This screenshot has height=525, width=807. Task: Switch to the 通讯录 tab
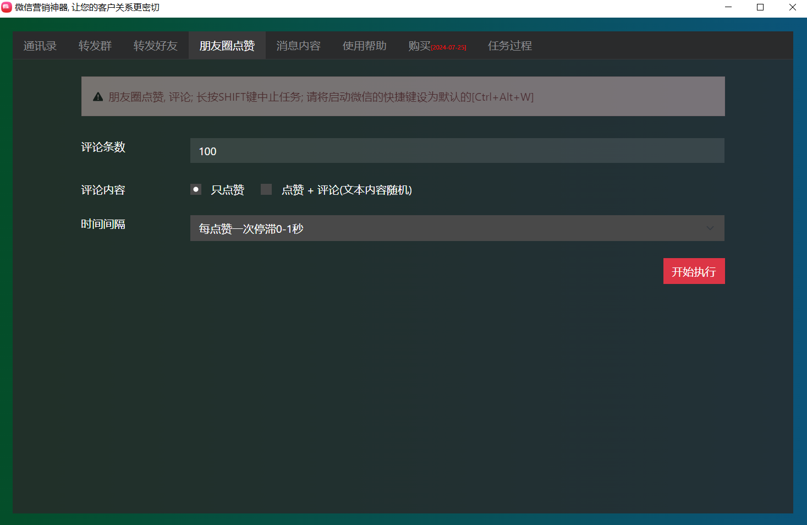click(40, 46)
